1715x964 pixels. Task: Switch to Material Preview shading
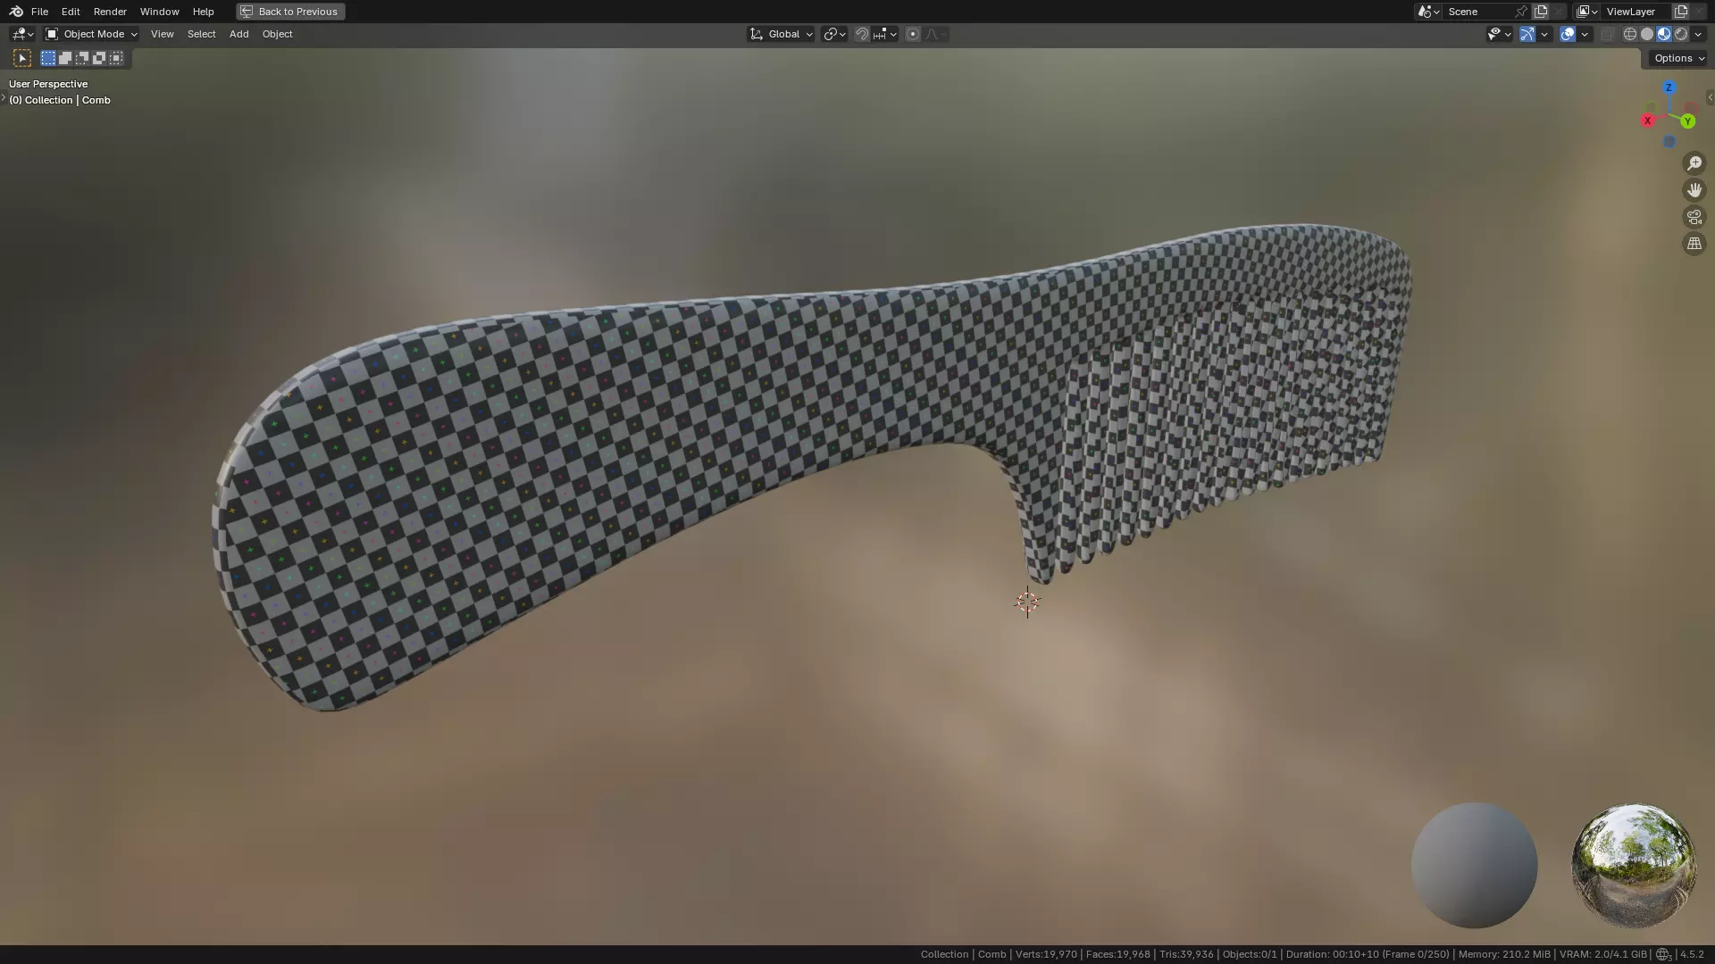[1664, 34]
